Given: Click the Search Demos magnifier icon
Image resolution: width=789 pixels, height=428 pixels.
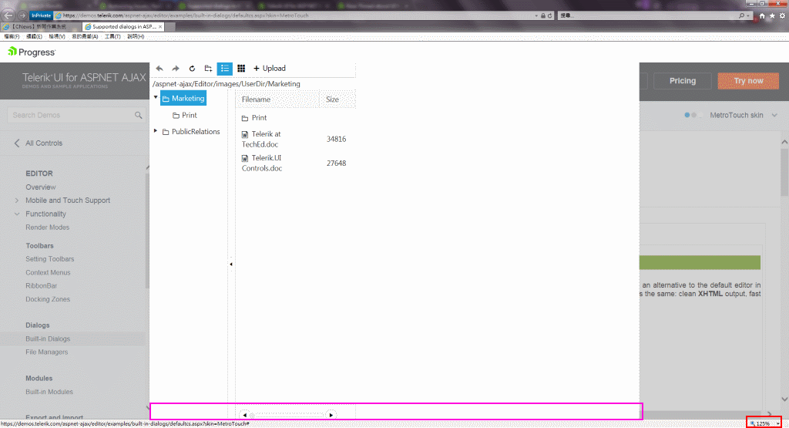Looking at the screenshot, I should (139, 116).
